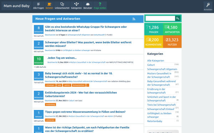Select the schwanger- tag
Screen dimensions: 214x133
[x=50, y=85]
